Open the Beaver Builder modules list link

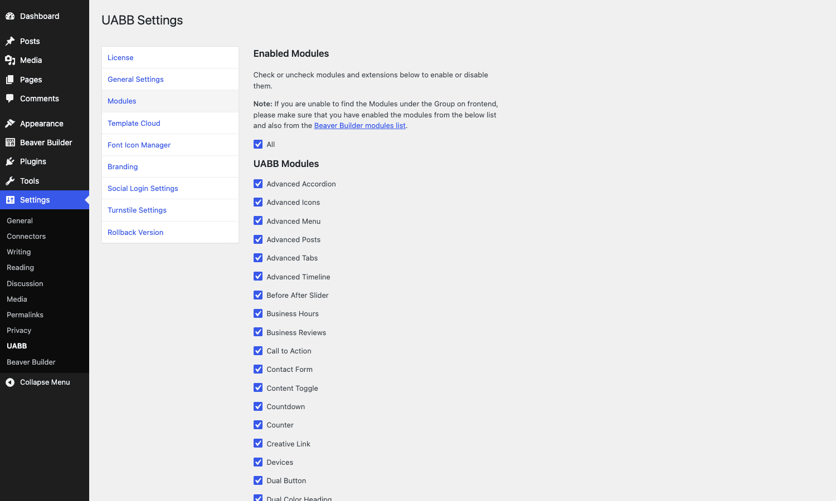(x=359, y=125)
